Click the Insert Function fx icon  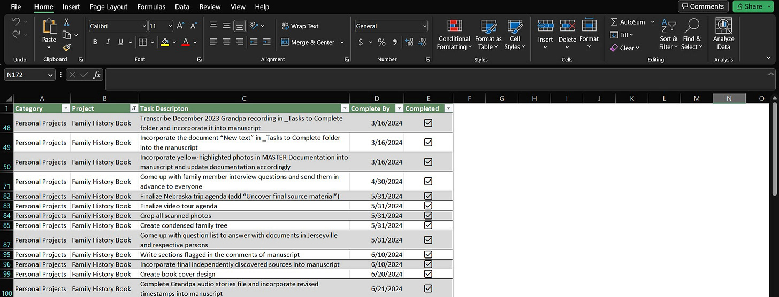(97, 75)
